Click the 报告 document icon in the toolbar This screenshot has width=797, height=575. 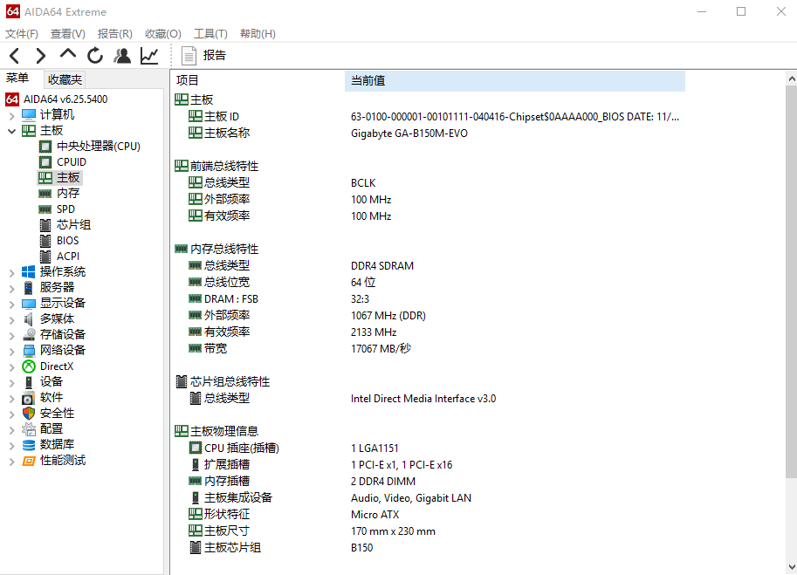click(x=189, y=55)
